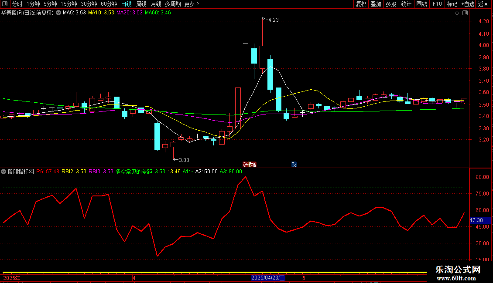Select the 15分钟 period

pyautogui.click(x=68, y=4)
